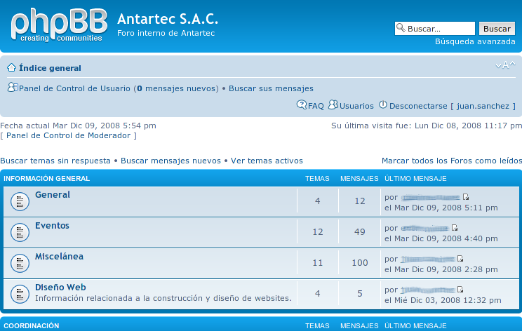Click messages count '100' in Miscelánea row
The height and width of the screenshot is (331, 522).
(x=360, y=263)
